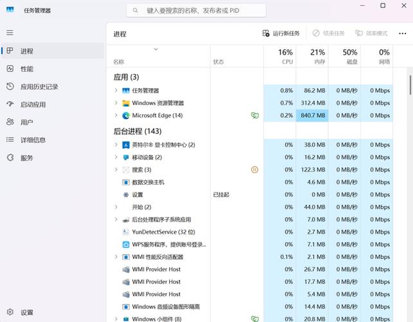Collapse column header sort chevron above 名称
413x322 pixels.
pos(156,49)
